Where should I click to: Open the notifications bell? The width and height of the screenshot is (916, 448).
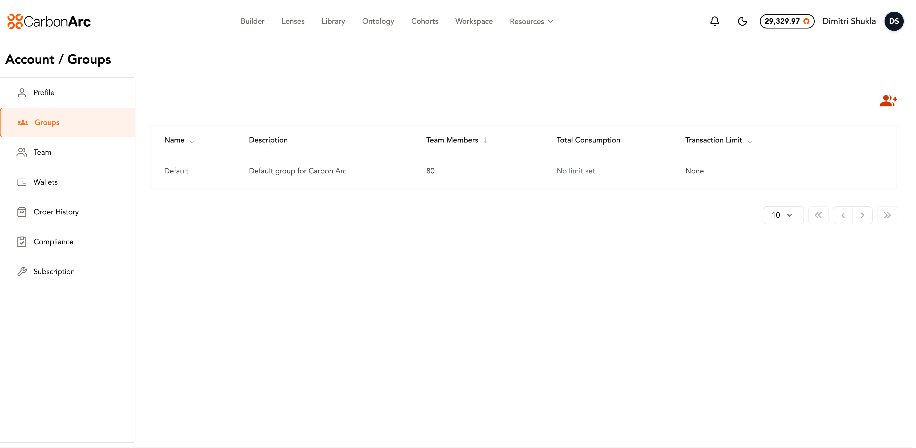714,21
